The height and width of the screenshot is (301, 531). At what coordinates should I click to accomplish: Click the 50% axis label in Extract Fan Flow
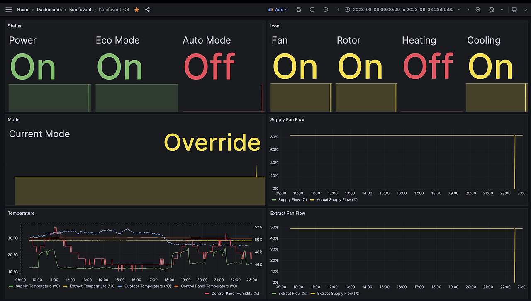click(x=274, y=228)
